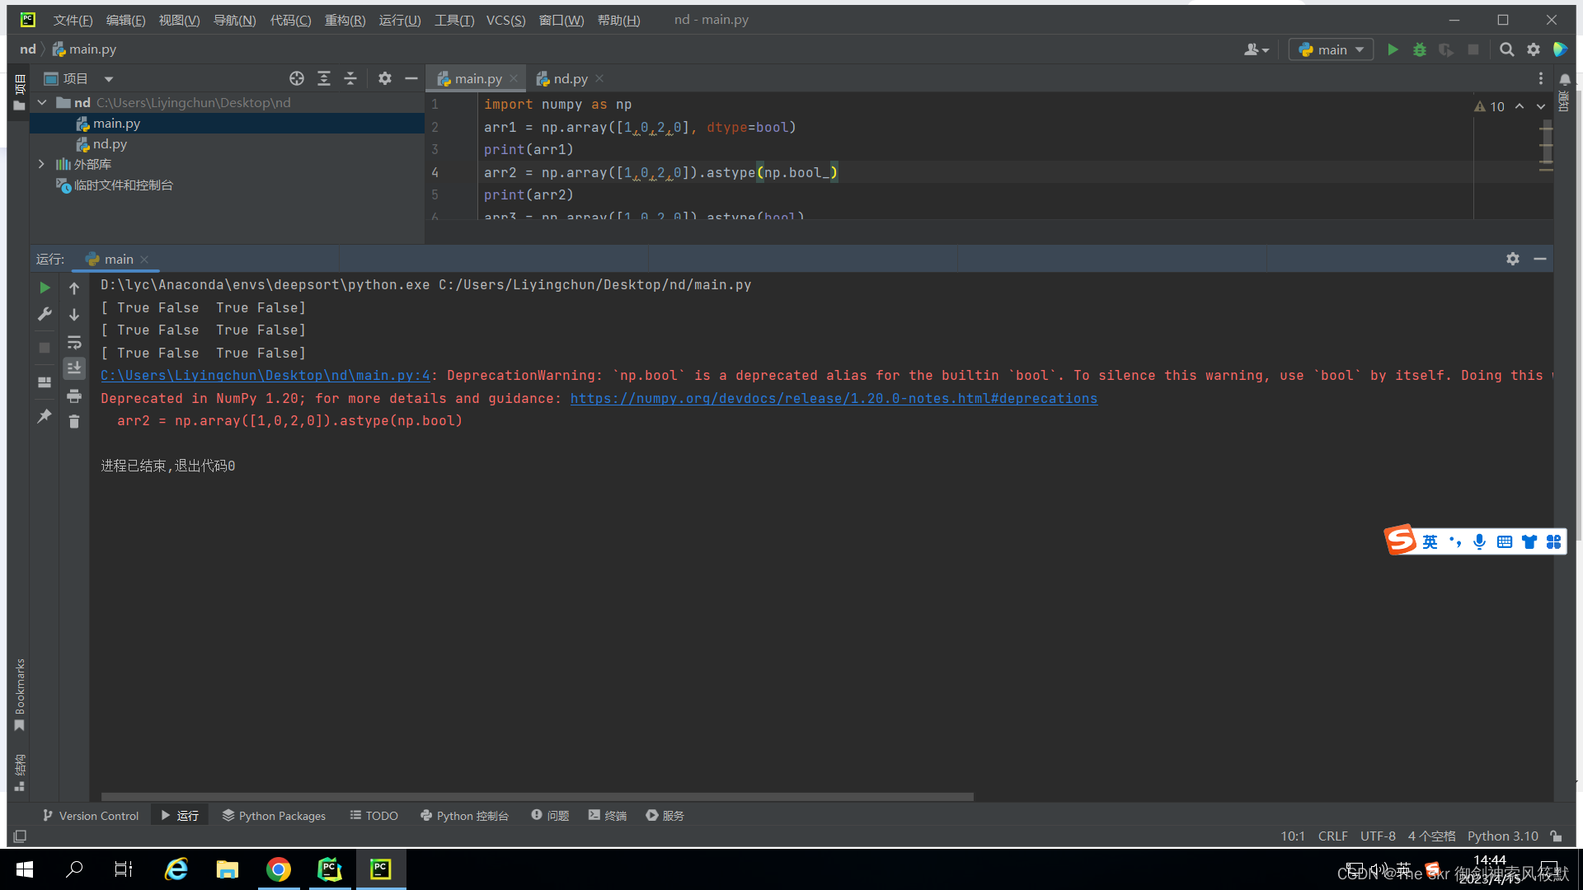1583x890 pixels.
Task: Collapse all in project tree toolbar
Action: pos(350,78)
